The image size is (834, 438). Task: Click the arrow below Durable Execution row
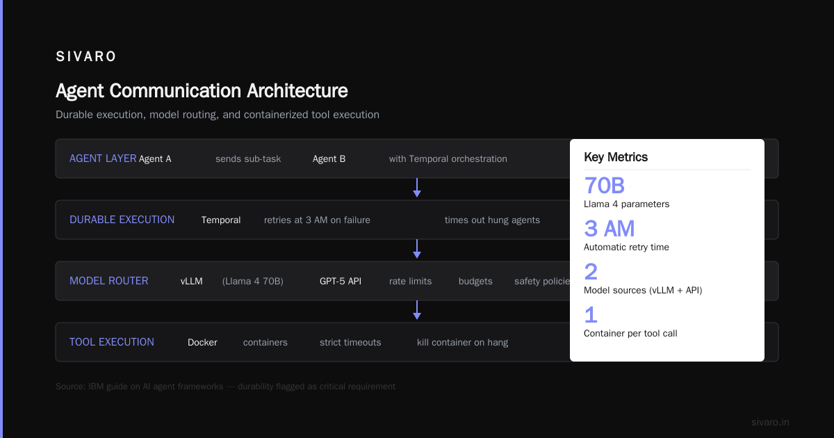pyautogui.click(x=417, y=249)
